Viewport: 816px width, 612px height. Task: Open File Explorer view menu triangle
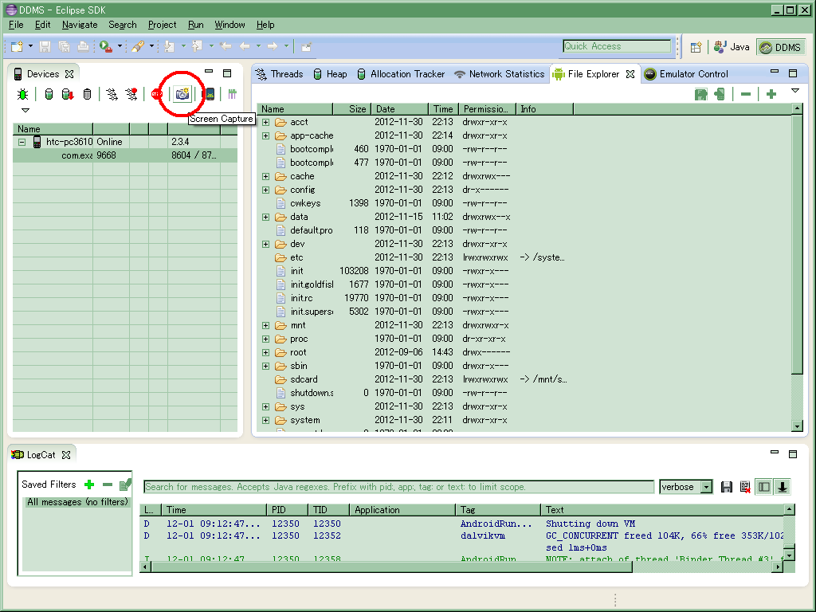point(795,91)
